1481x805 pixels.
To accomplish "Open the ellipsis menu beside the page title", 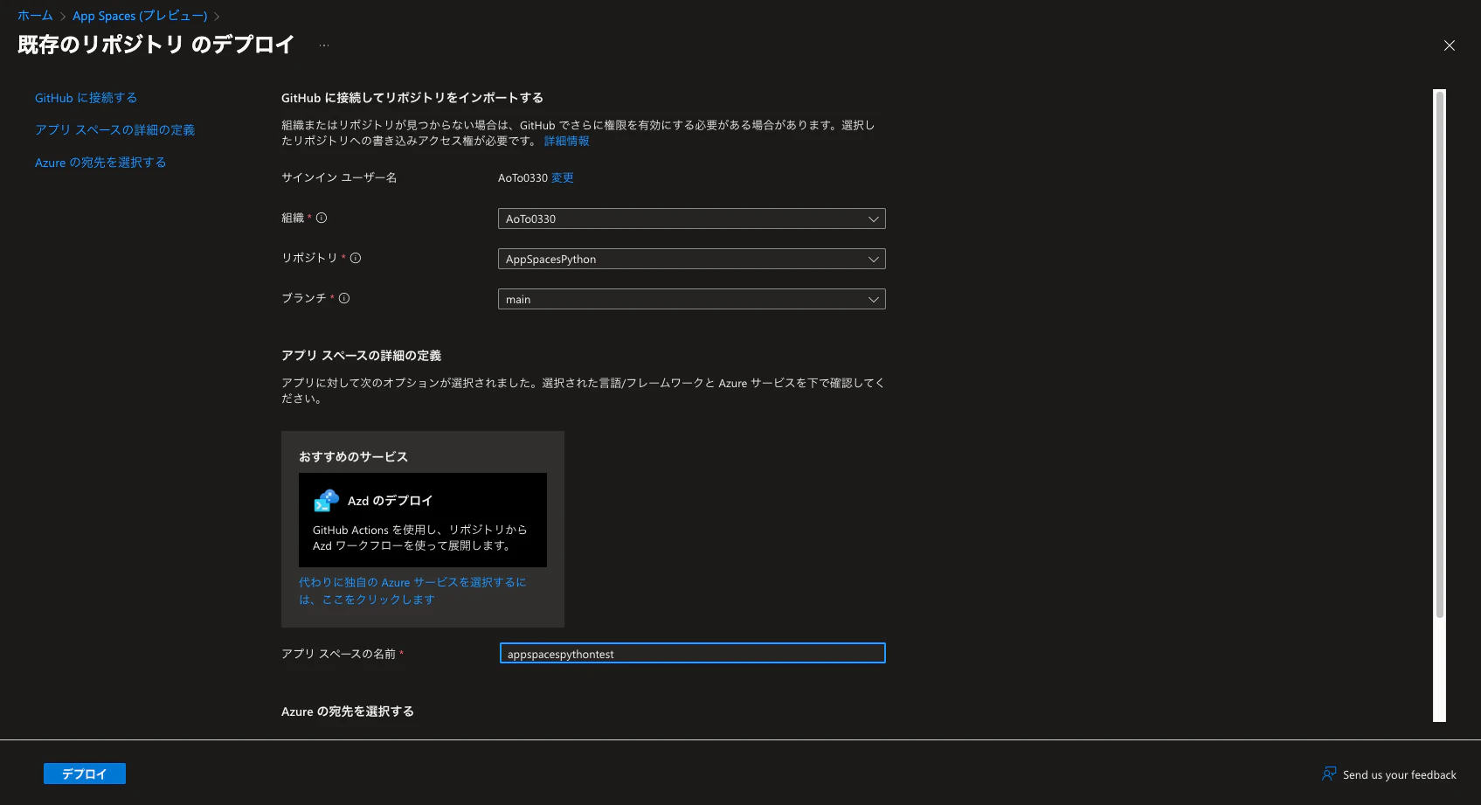I will (x=324, y=45).
